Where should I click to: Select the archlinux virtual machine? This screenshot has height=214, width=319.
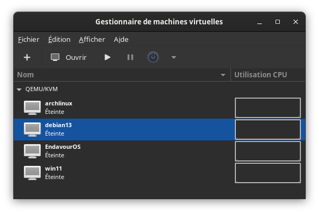click(159, 108)
